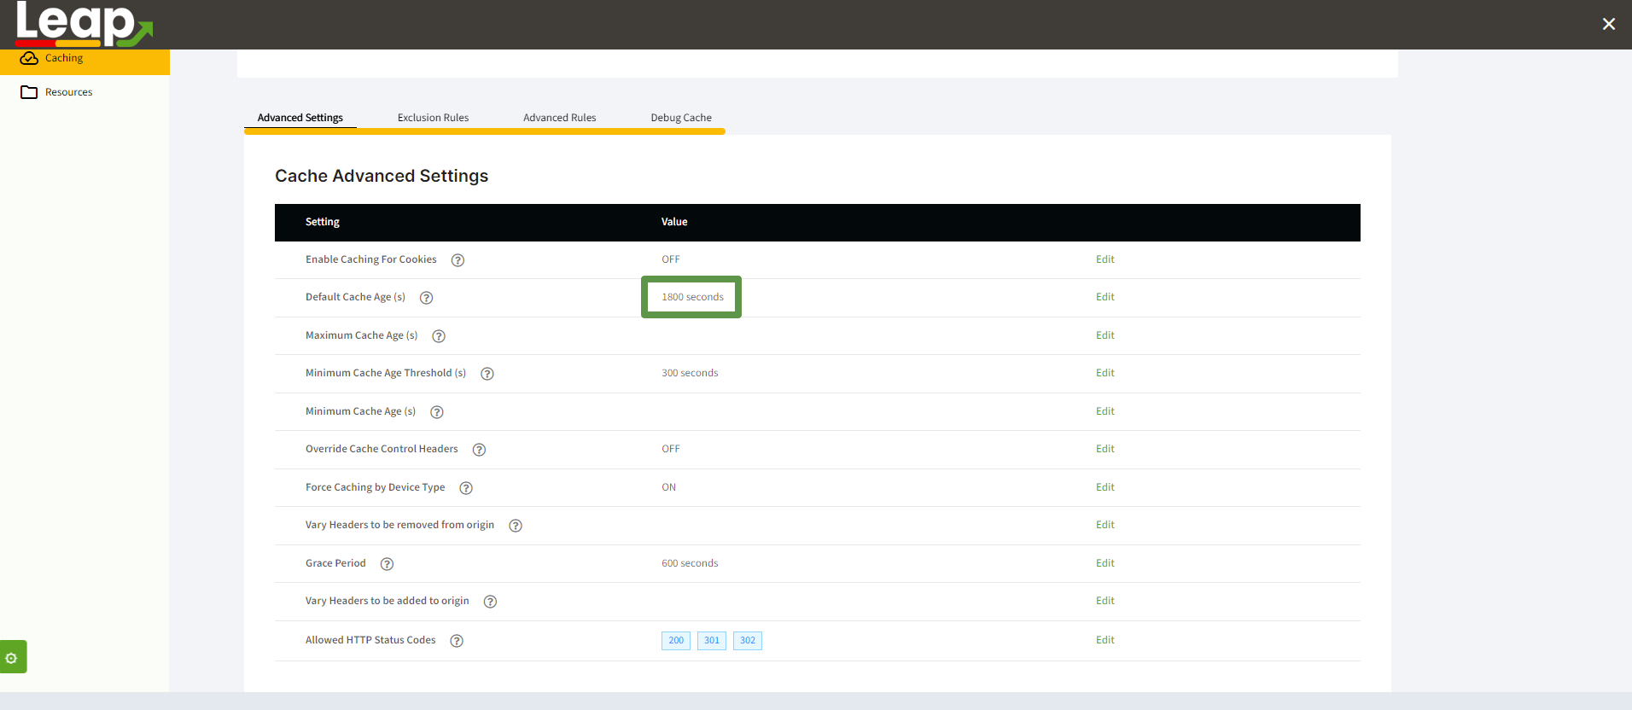Click help icon next to Default Cache Age
1632x710 pixels.
427,298
